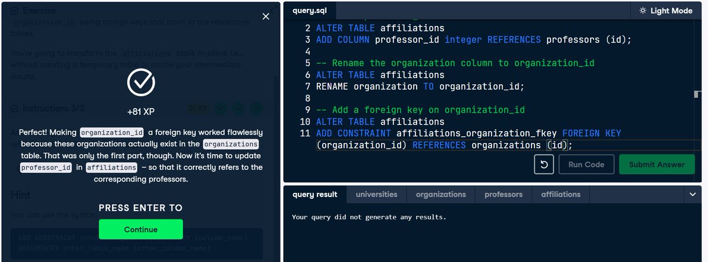Click line number 10 in the gutter
Viewport: 708px width, 262px height.
pyautogui.click(x=305, y=122)
